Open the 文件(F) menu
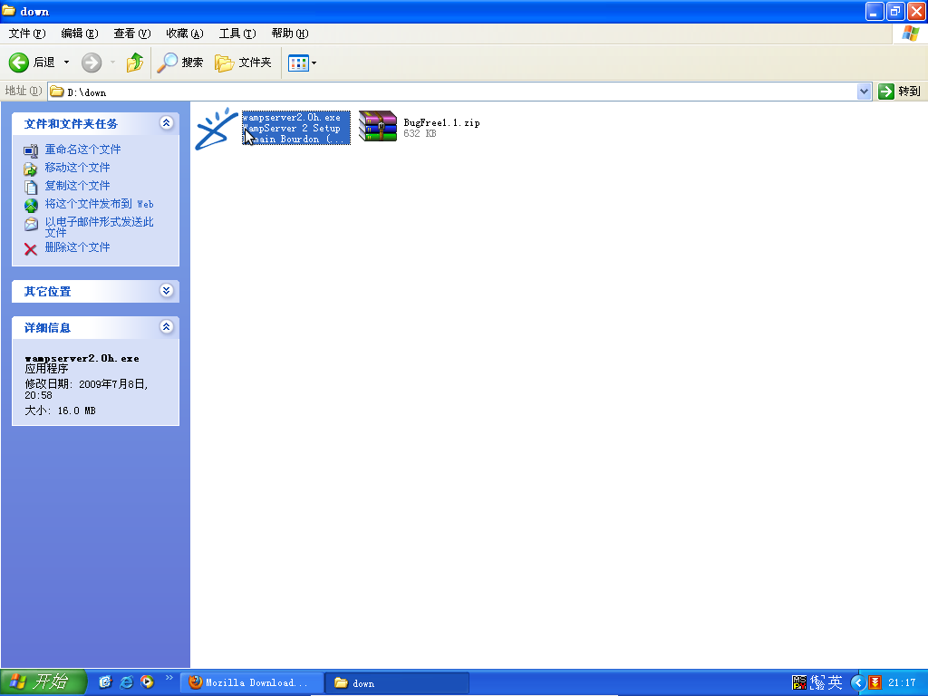Image resolution: width=928 pixels, height=696 pixels. click(26, 34)
